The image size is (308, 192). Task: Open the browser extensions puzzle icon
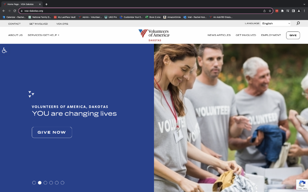282,11
